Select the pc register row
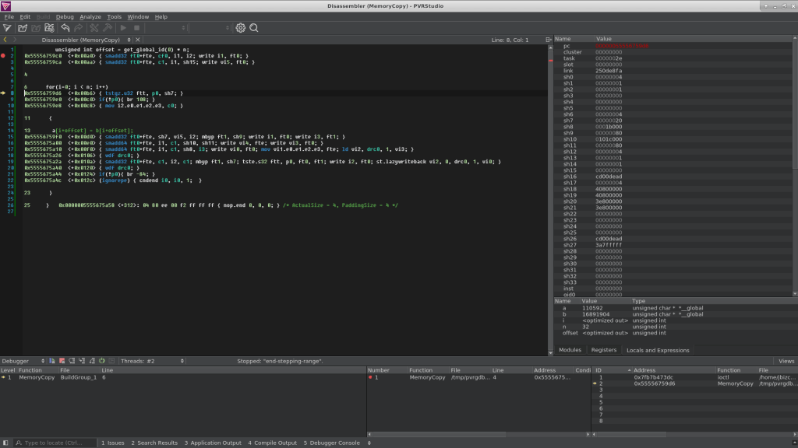The image size is (798, 448). (x=673, y=46)
